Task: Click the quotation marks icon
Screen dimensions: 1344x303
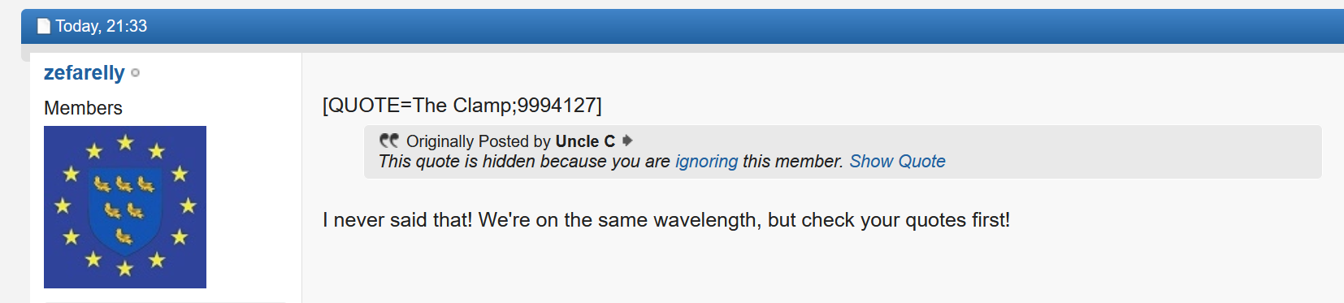Action: point(389,141)
